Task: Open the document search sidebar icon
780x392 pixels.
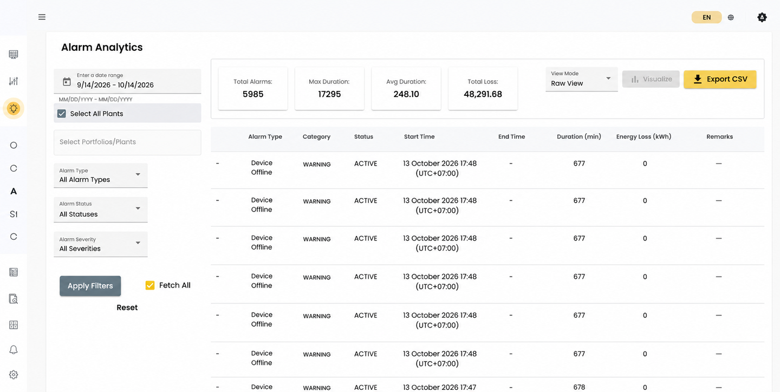Action: coord(14,299)
